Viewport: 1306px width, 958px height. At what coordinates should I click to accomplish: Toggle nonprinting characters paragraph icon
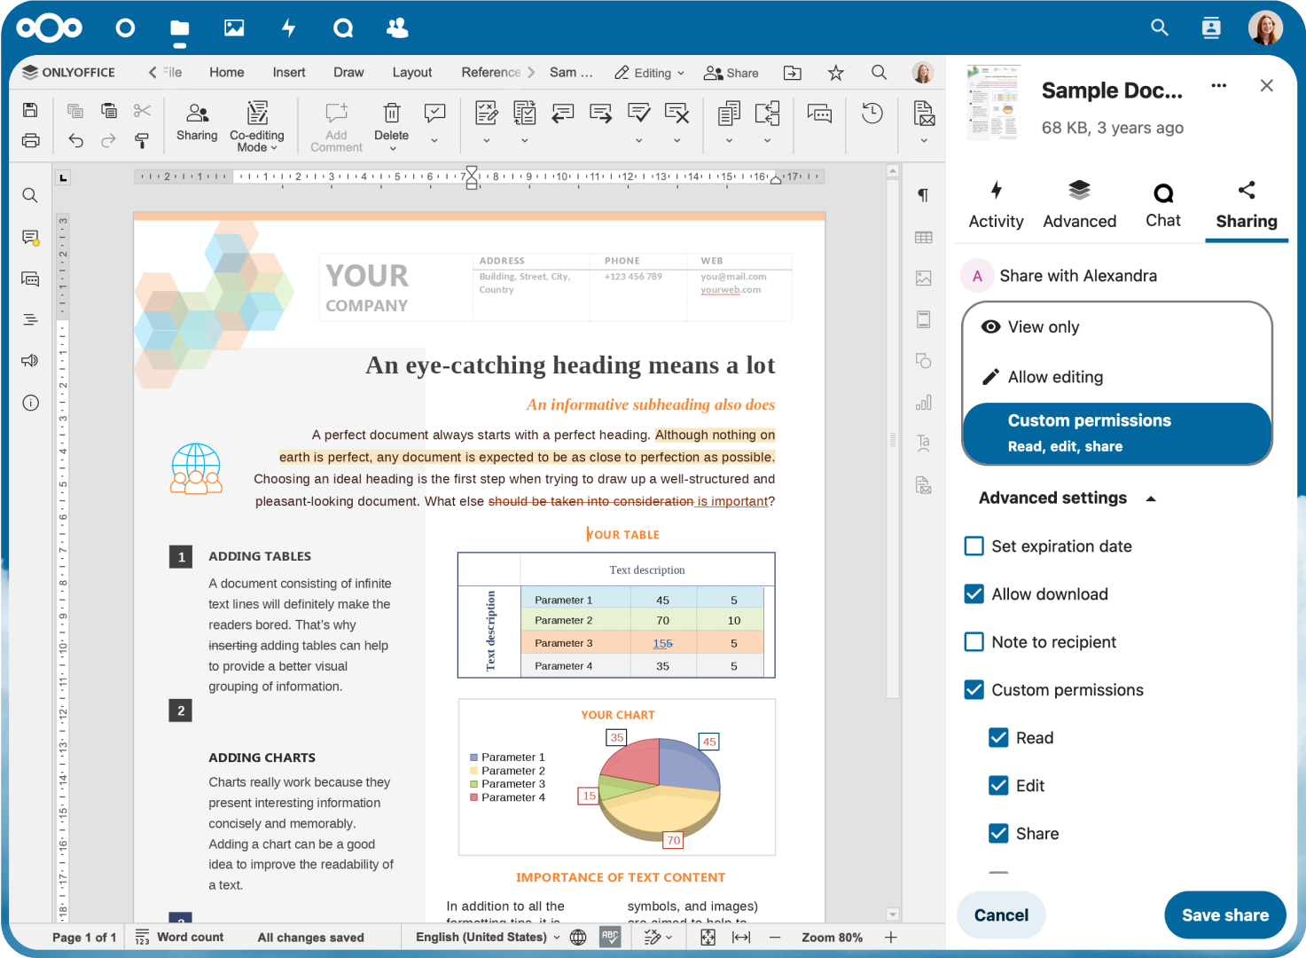[923, 195]
